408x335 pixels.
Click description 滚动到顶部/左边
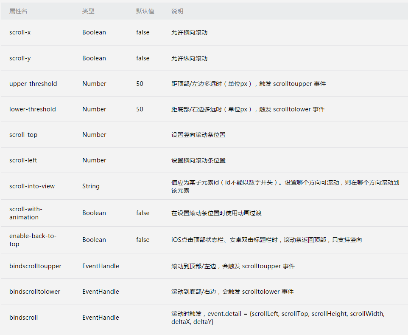coord(233,266)
